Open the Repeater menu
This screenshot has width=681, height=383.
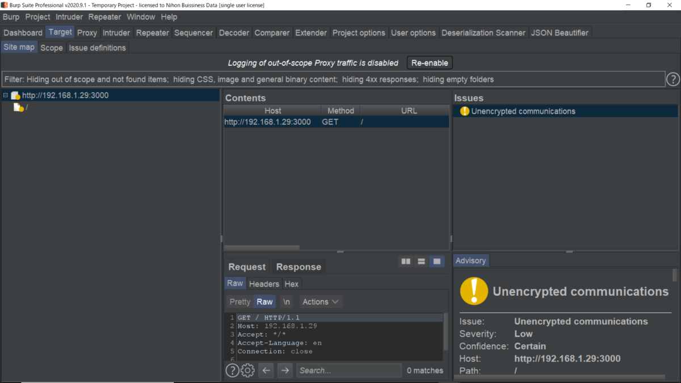[104, 17]
